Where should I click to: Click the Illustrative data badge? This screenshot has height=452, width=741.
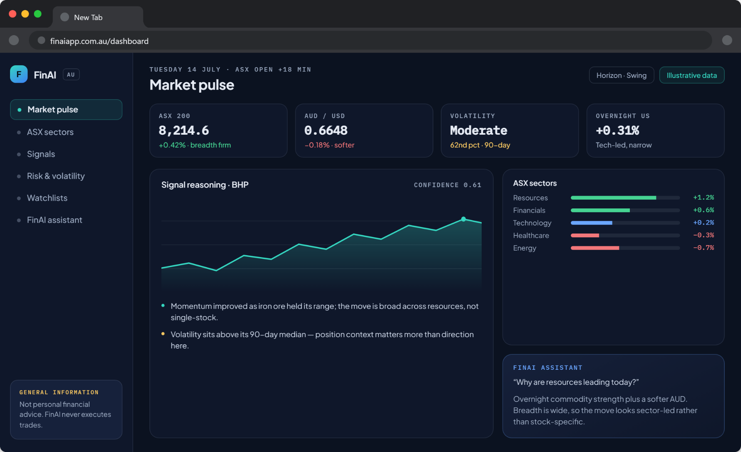[692, 75]
